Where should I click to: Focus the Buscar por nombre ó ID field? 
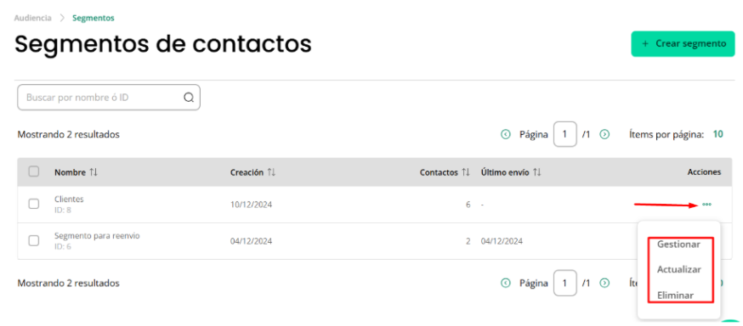(x=109, y=98)
